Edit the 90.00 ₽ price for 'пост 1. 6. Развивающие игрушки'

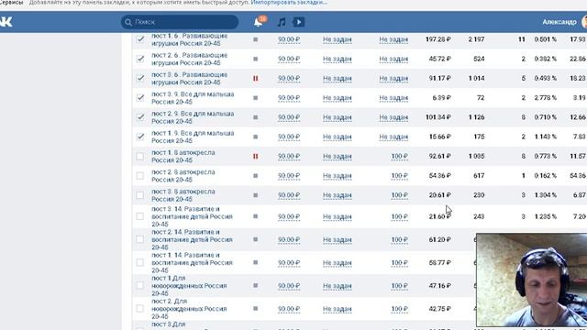pos(289,39)
